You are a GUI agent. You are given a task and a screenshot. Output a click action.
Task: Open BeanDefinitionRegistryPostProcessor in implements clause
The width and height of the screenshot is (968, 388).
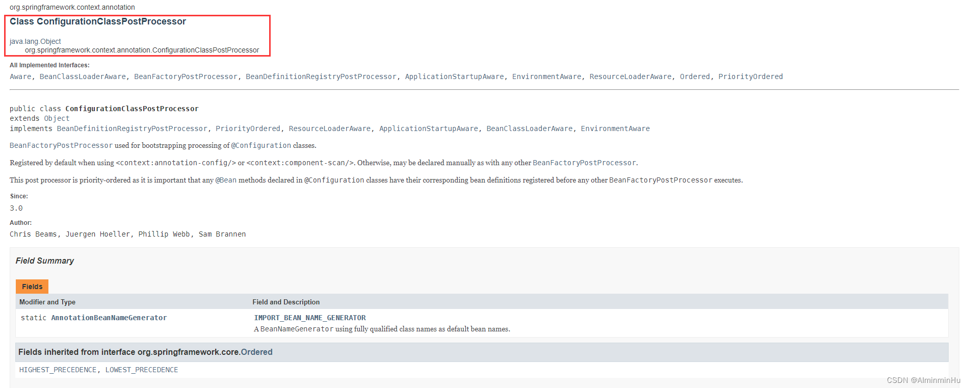click(x=132, y=128)
